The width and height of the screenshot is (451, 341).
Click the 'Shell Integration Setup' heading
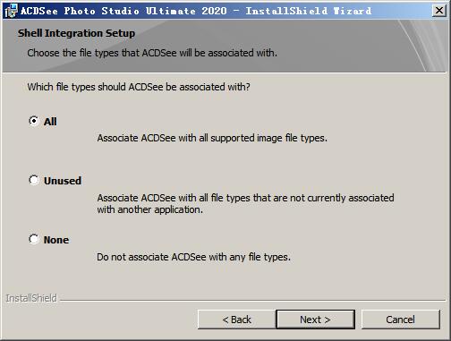tap(76, 33)
